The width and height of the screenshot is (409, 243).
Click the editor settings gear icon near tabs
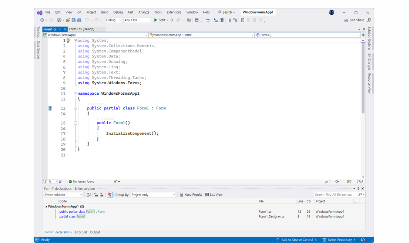point(364,29)
